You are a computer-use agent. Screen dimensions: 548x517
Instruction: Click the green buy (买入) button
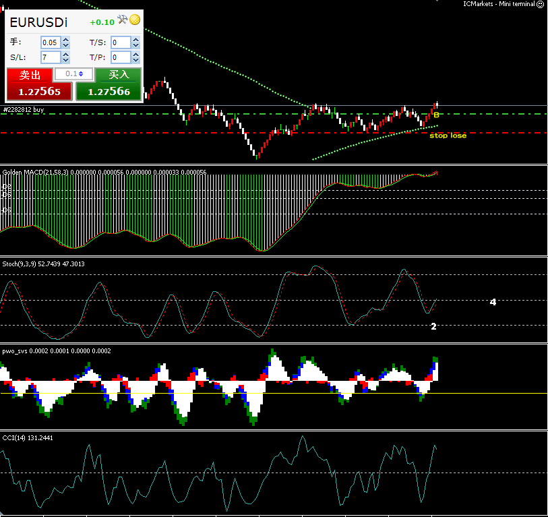[x=109, y=84]
